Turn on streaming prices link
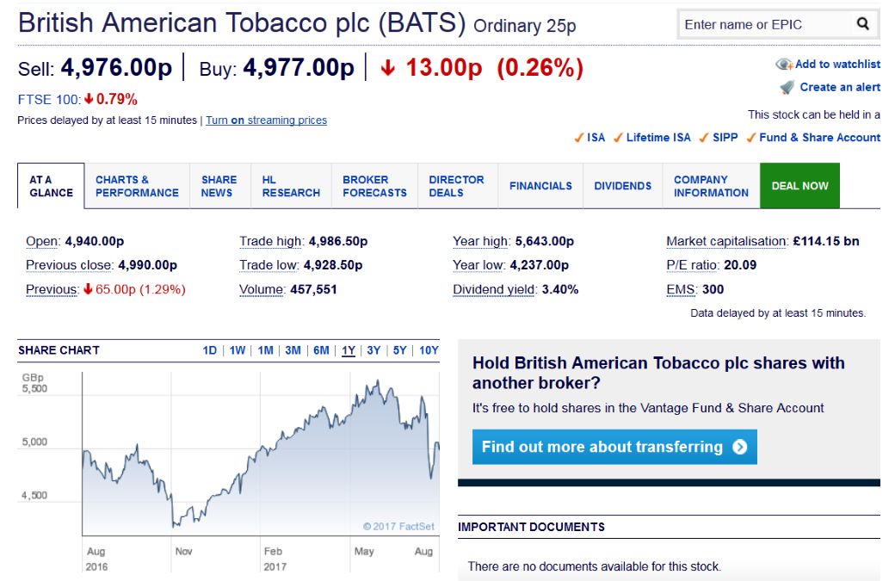 pyautogui.click(x=266, y=121)
